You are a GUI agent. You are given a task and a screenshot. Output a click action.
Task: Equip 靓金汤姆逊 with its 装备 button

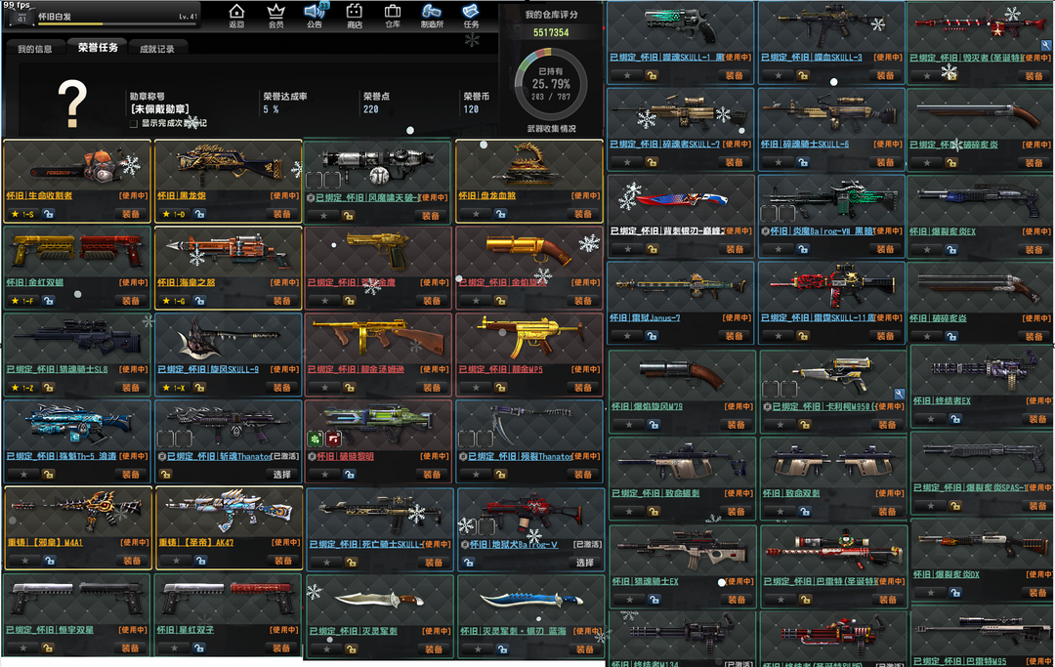coord(432,388)
